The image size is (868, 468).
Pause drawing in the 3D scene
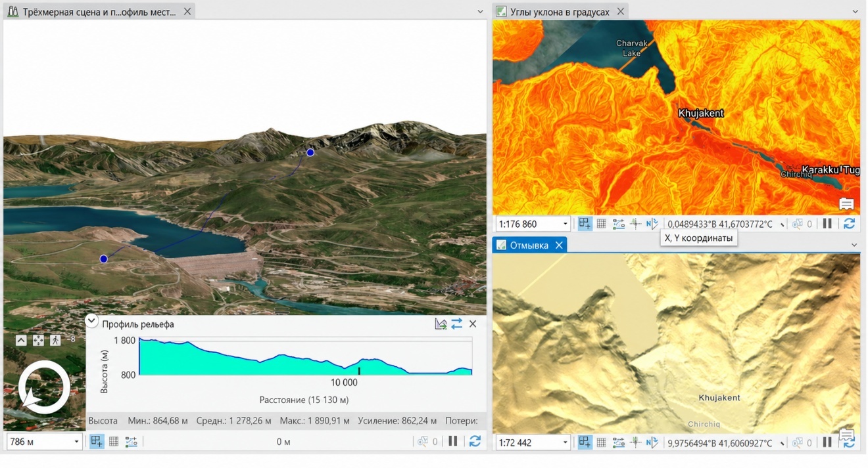tap(453, 441)
